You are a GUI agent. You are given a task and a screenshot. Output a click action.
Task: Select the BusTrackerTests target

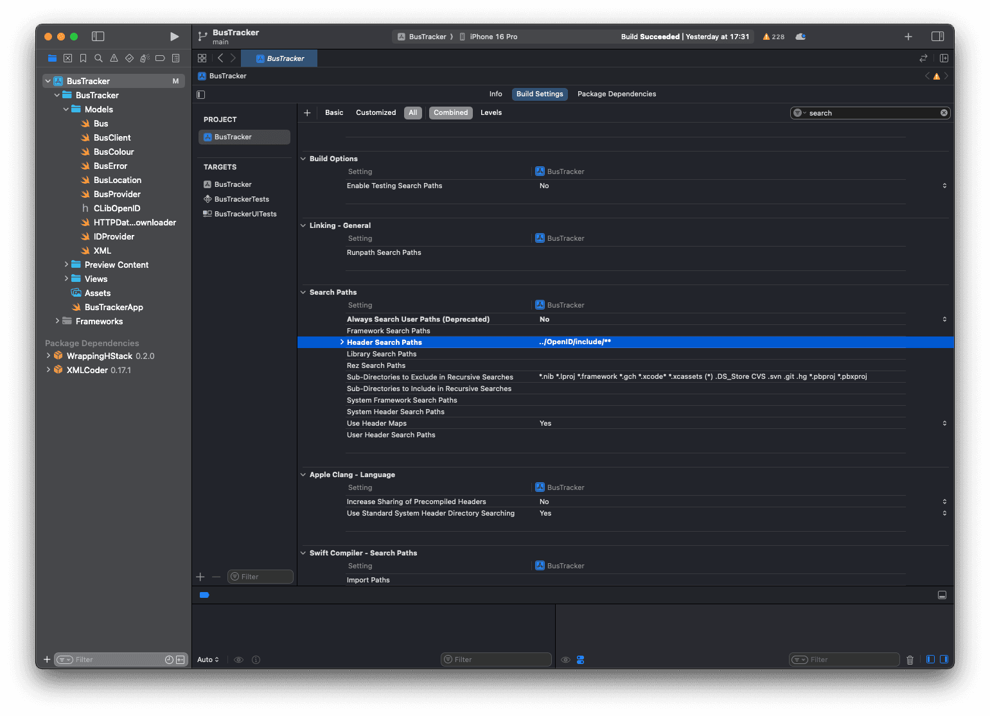pyautogui.click(x=242, y=199)
